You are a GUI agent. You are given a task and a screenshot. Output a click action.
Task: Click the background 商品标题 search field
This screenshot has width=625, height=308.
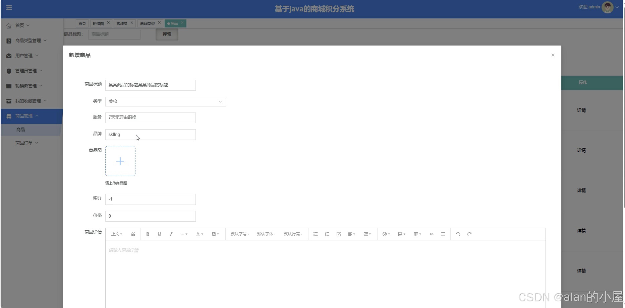click(114, 34)
